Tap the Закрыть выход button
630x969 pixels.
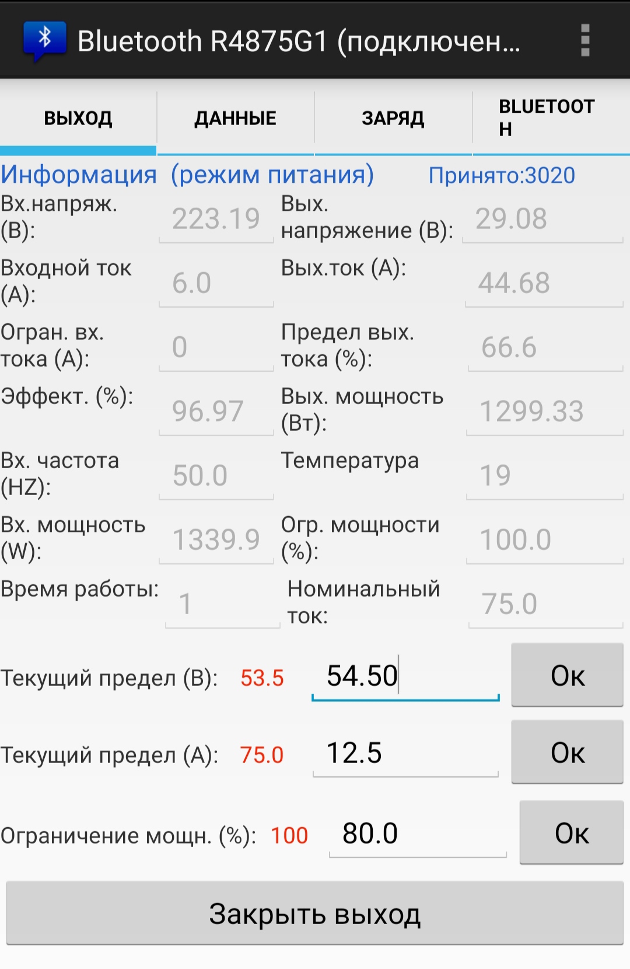pos(315,914)
